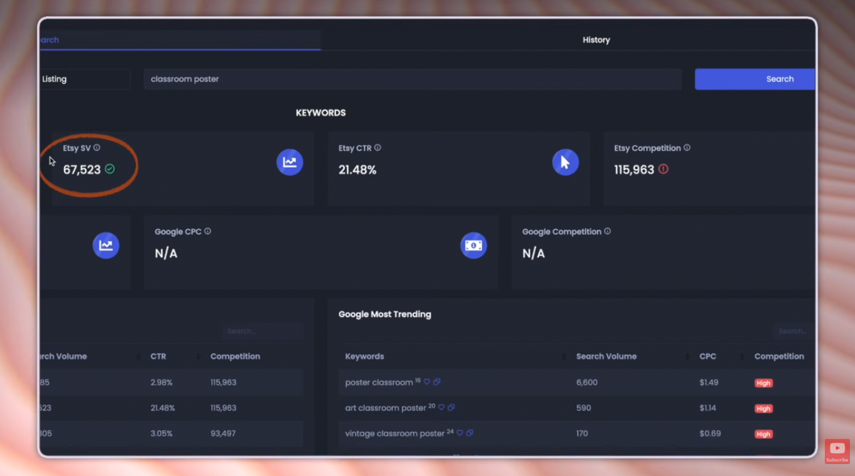The width and height of the screenshot is (855, 476).
Task: Copy the 'vintage classroom poster' keyword
Action: pyautogui.click(x=470, y=433)
